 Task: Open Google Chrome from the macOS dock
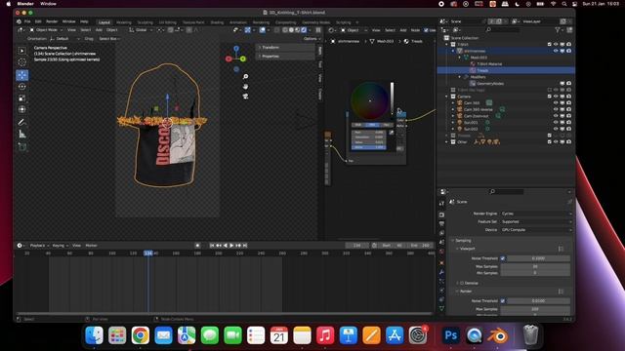141,335
